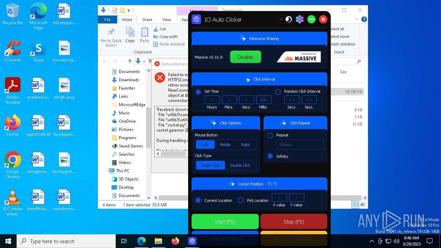Open recent locations dropdown arrow in Explorer

point(123,61)
